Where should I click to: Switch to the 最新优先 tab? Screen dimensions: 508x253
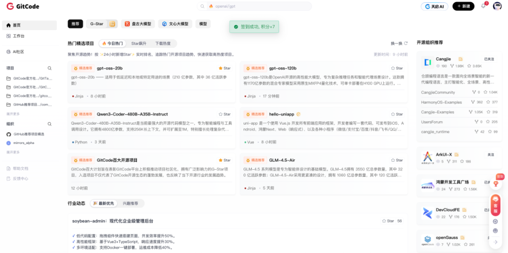click(103, 204)
